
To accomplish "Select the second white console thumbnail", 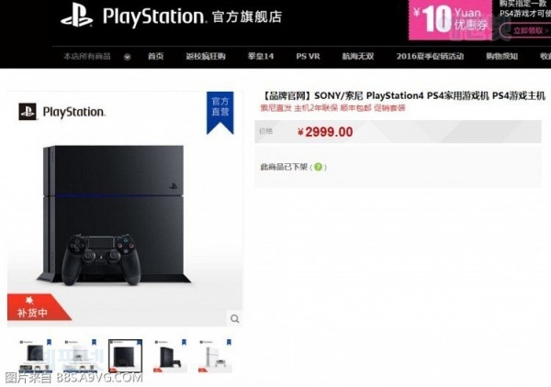I will pyautogui.click(x=81, y=356).
